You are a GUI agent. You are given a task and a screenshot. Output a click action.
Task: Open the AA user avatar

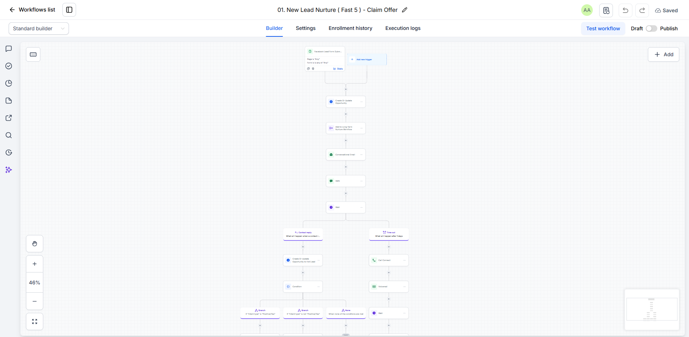[587, 10]
